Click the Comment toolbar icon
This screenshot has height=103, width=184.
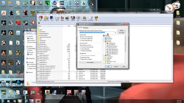coord(91,18)
